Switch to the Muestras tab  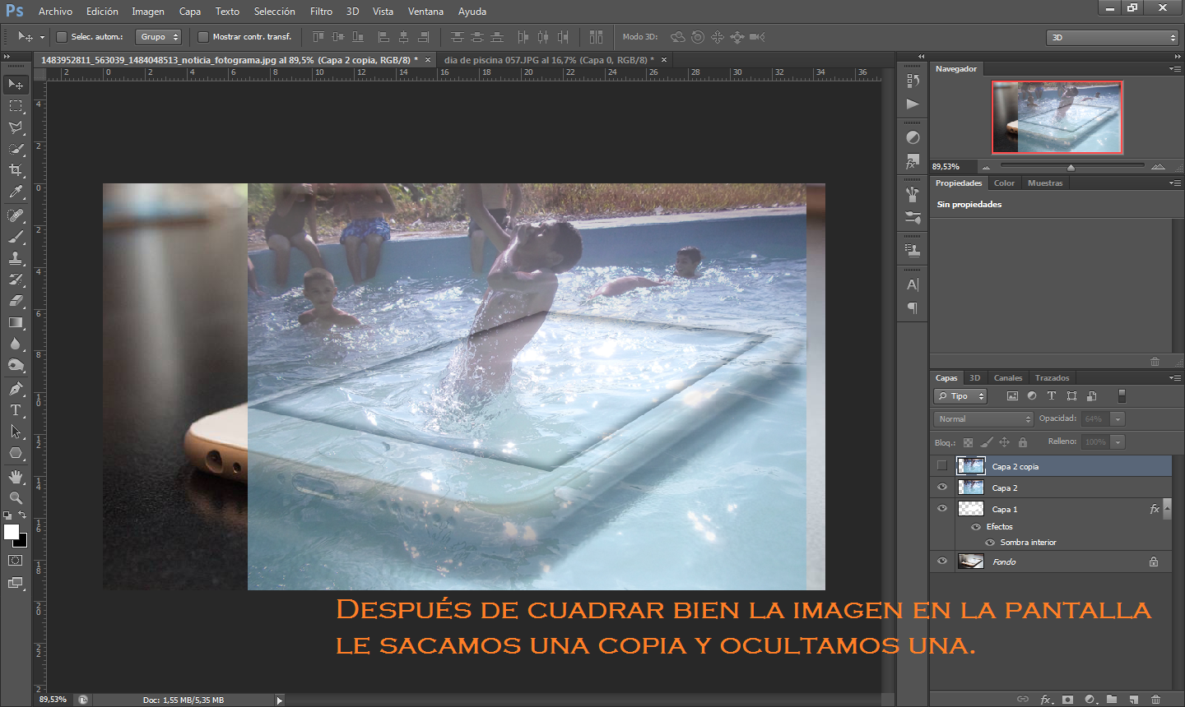click(1045, 183)
